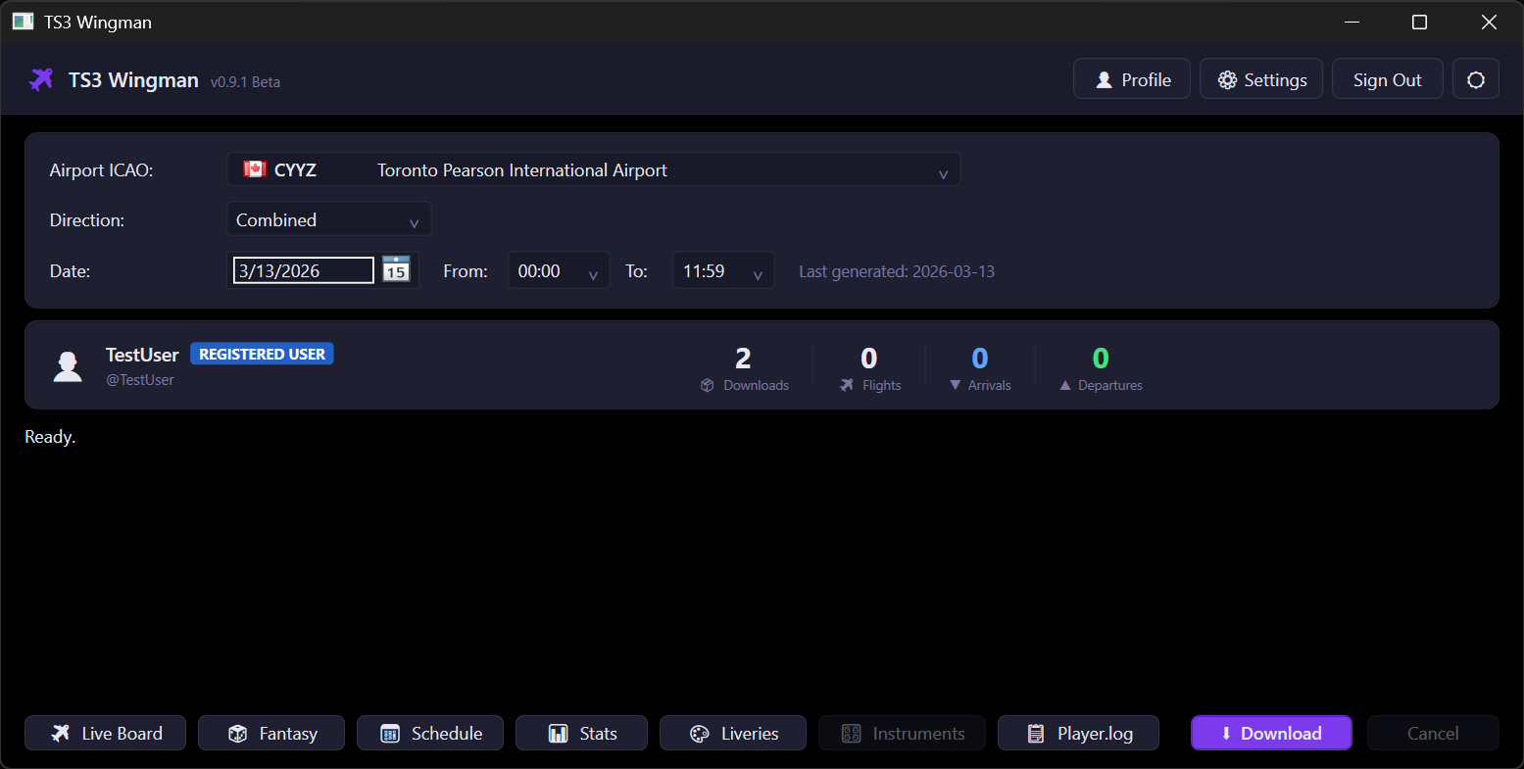The height and width of the screenshot is (769, 1524).
Task: Maximize the TS3 Wingman window
Action: (1419, 22)
